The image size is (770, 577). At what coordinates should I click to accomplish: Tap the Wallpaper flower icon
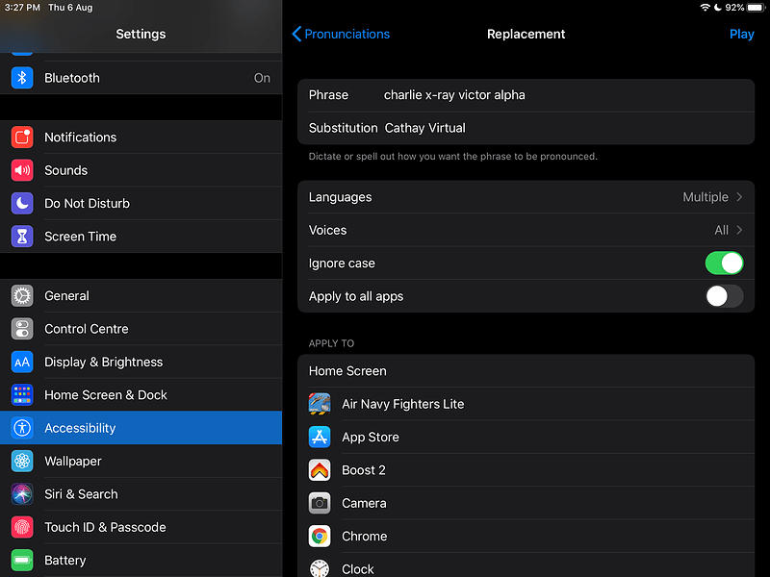(22, 462)
